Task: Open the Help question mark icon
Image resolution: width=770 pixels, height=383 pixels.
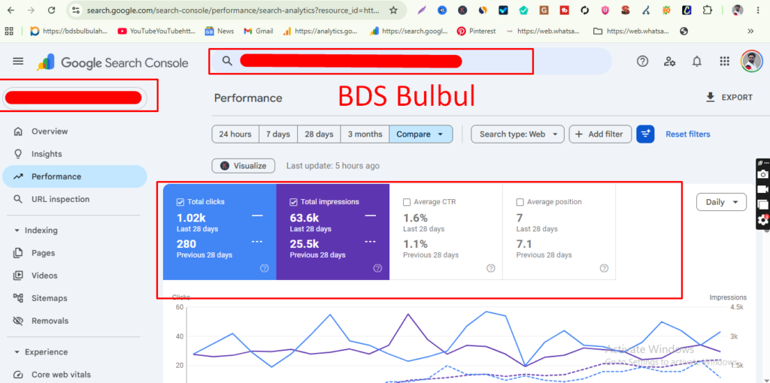Action: (x=642, y=62)
